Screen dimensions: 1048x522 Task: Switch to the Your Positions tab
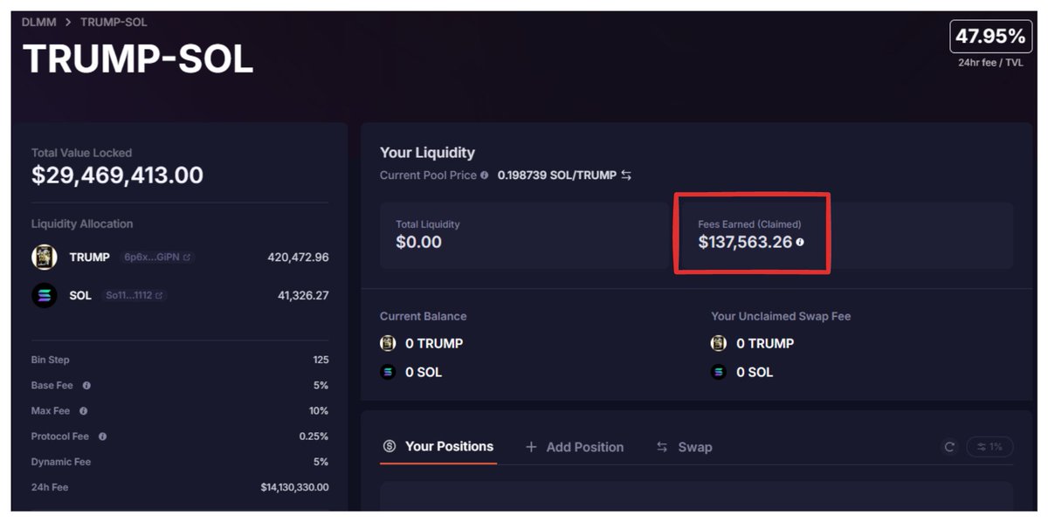pyautogui.click(x=438, y=446)
